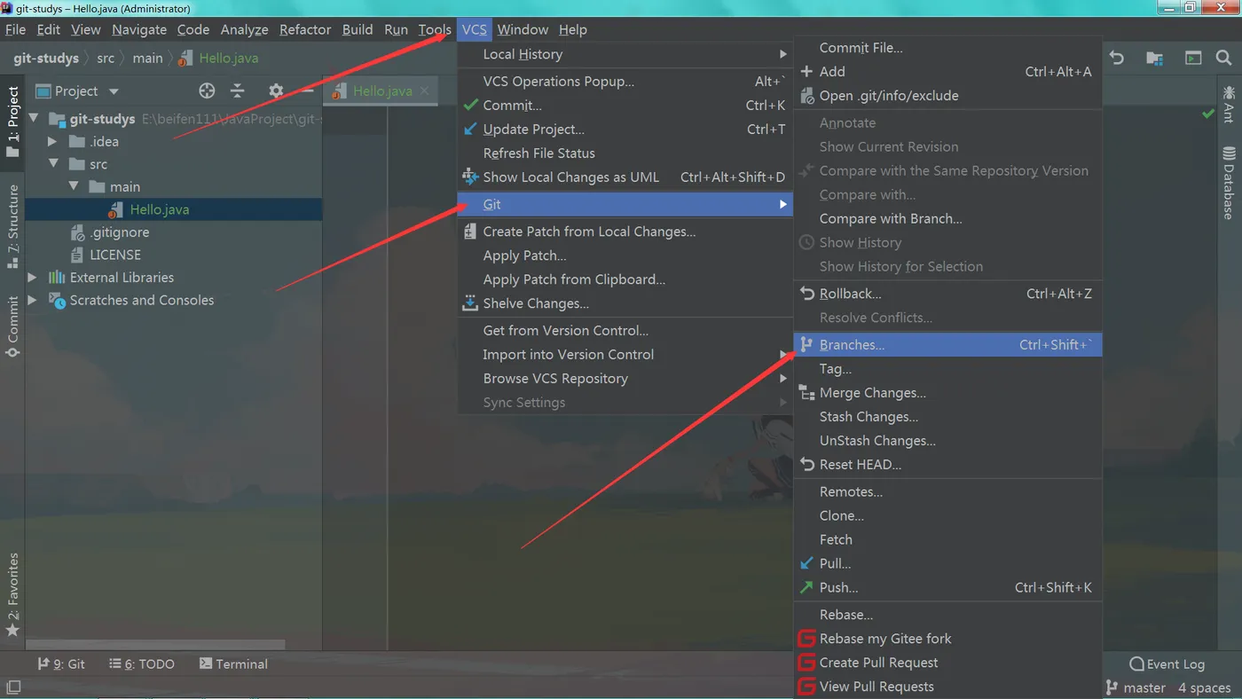Click Pull... in Git submenu
The width and height of the screenshot is (1242, 699).
pyautogui.click(x=947, y=563)
